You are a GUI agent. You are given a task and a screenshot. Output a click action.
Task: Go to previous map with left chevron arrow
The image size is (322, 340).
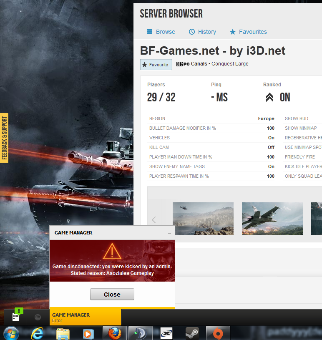154,220
